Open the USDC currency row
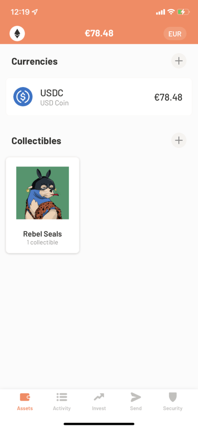This screenshot has height=429, width=198. [x=99, y=97]
